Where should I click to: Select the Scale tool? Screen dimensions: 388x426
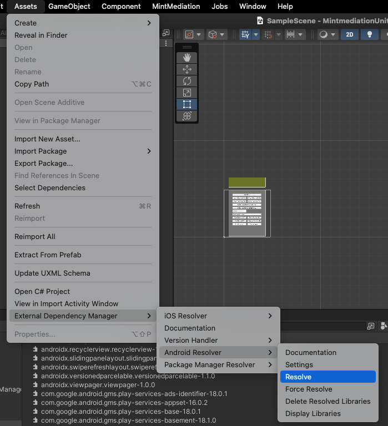tap(187, 93)
